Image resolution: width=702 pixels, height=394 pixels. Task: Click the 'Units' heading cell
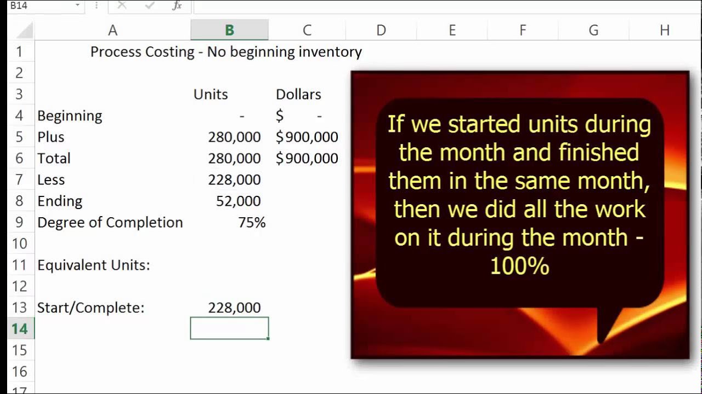229,94
